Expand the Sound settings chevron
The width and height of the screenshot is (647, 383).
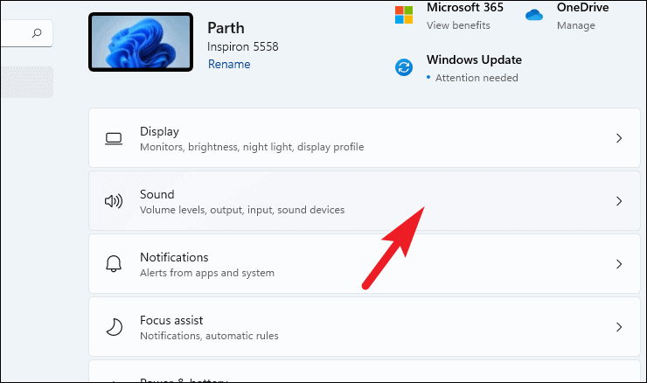click(x=619, y=201)
